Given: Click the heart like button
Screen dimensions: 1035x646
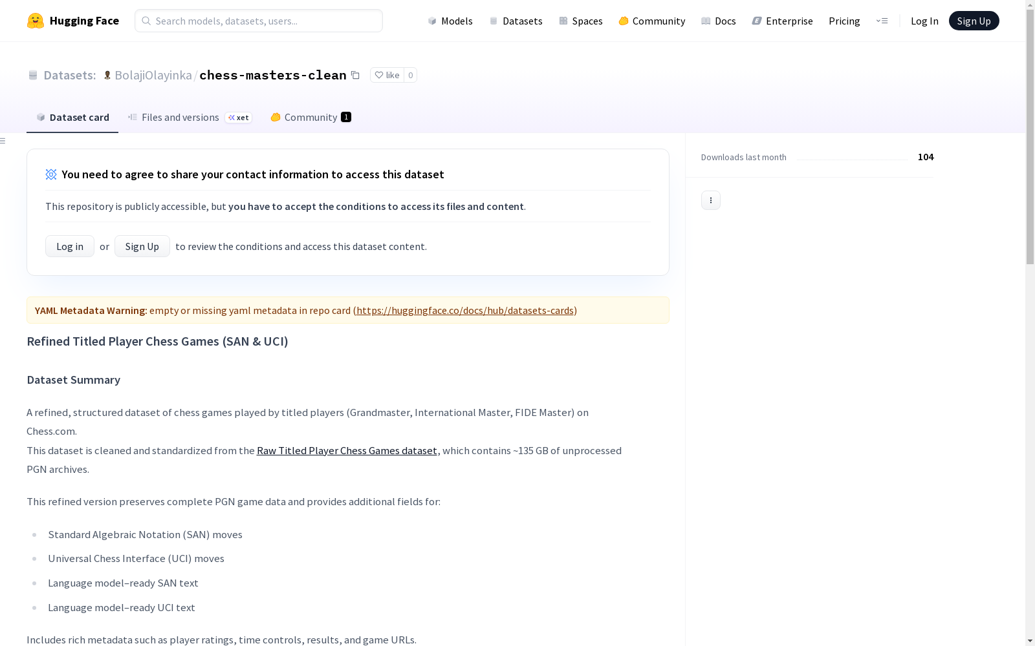Looking at the screenshot, I should point(387,75).
